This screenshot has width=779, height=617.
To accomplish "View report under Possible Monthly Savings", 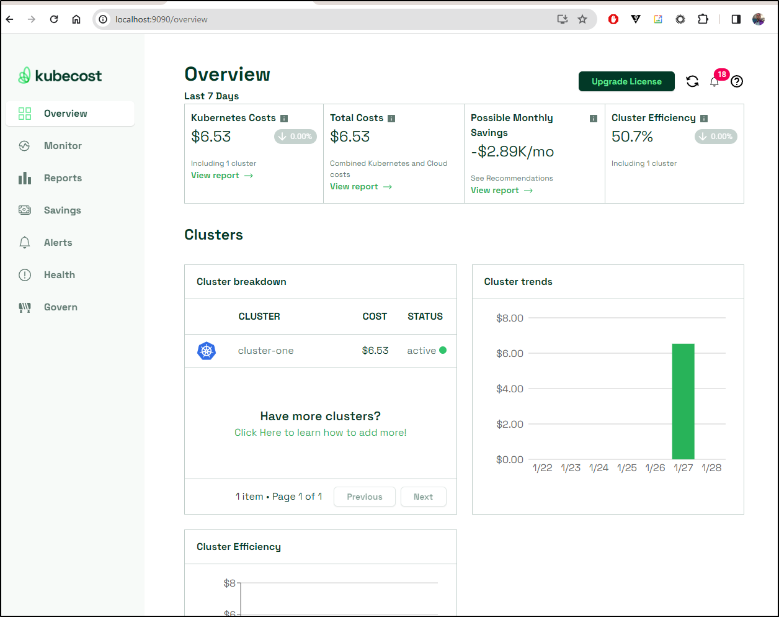I will point(502,191).
